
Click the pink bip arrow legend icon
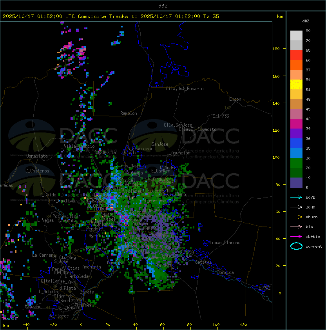point(296,227)
